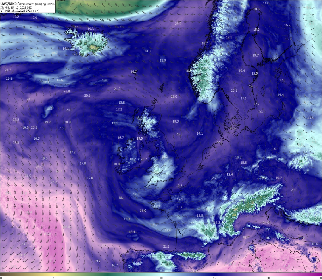Select the 30 tick on the color scale
The height and width of the screenshot is (280, 322).
[x=268, y=278]
